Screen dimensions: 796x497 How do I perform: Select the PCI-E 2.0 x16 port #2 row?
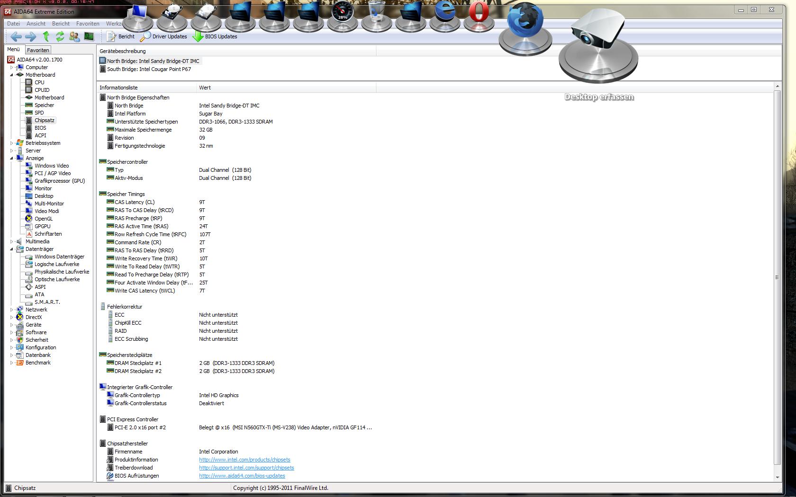click(x=140, y=427)
